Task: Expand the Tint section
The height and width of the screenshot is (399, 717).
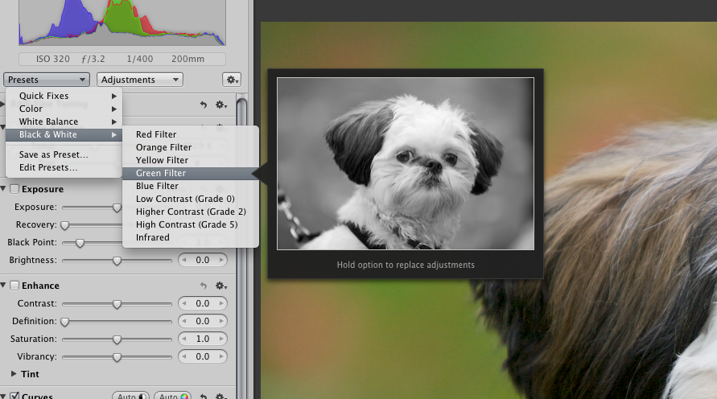Action: [14, 373]
